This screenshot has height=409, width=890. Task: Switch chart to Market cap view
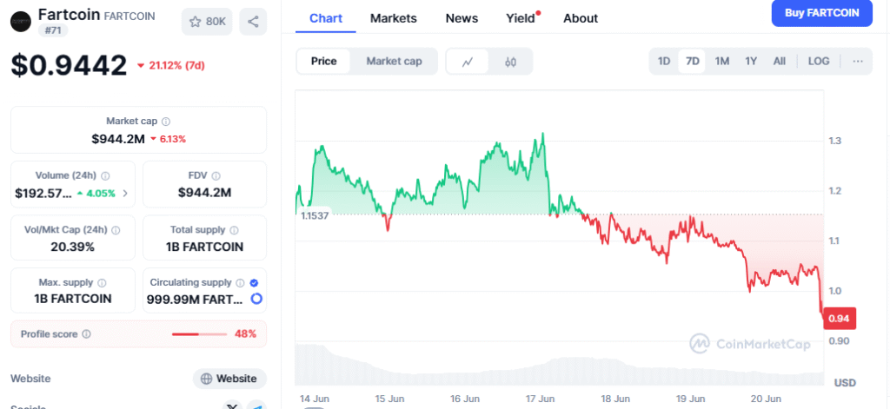coord(394,62)
